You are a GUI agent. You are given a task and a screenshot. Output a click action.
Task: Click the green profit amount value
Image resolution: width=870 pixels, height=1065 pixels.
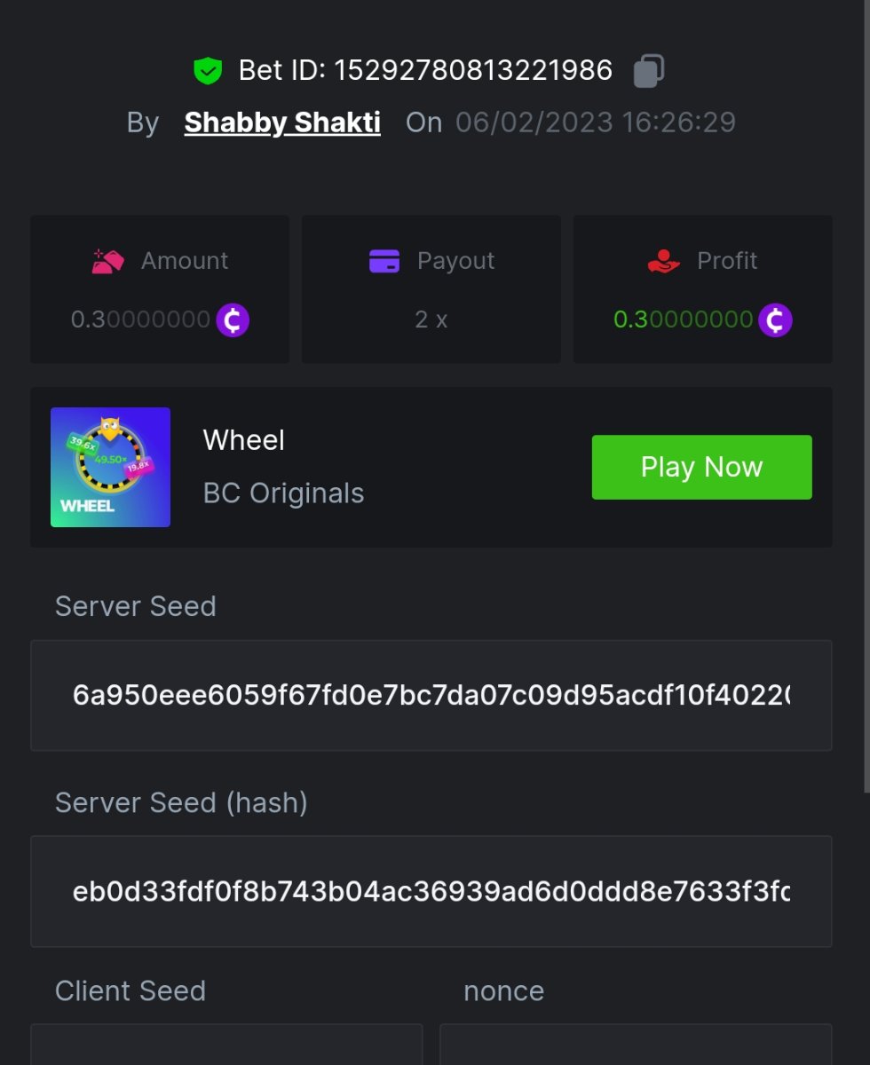tap(683, 319)
